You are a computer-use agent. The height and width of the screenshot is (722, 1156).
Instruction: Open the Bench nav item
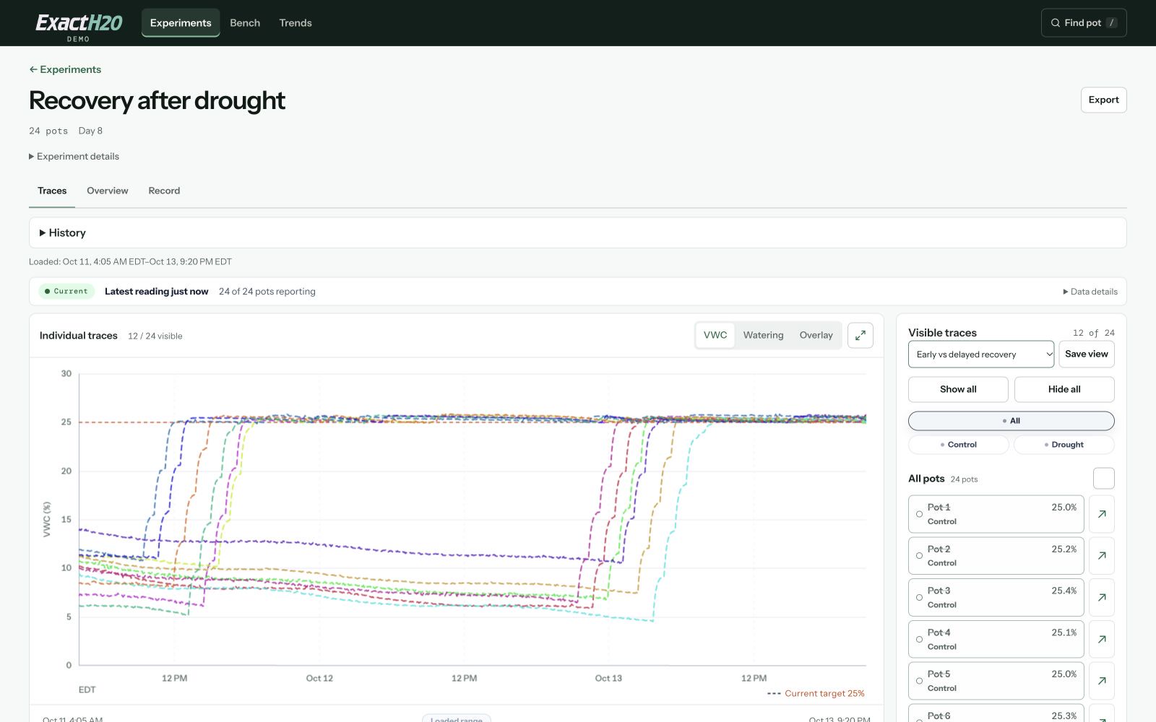[245, 23]
